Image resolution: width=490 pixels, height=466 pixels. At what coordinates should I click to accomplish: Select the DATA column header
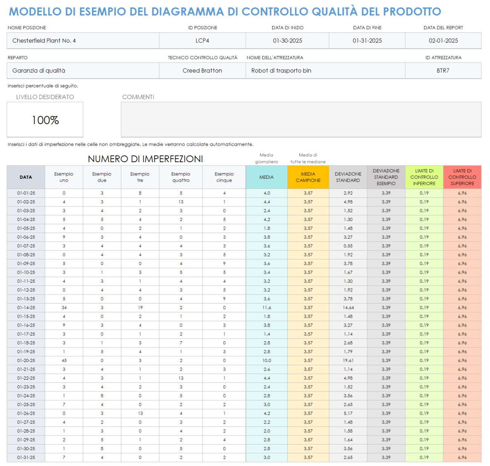pos(25,177)
